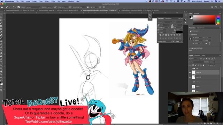Open the Layer menu
The height and width of the screenshot is (125, 223).
coord(34,1)
